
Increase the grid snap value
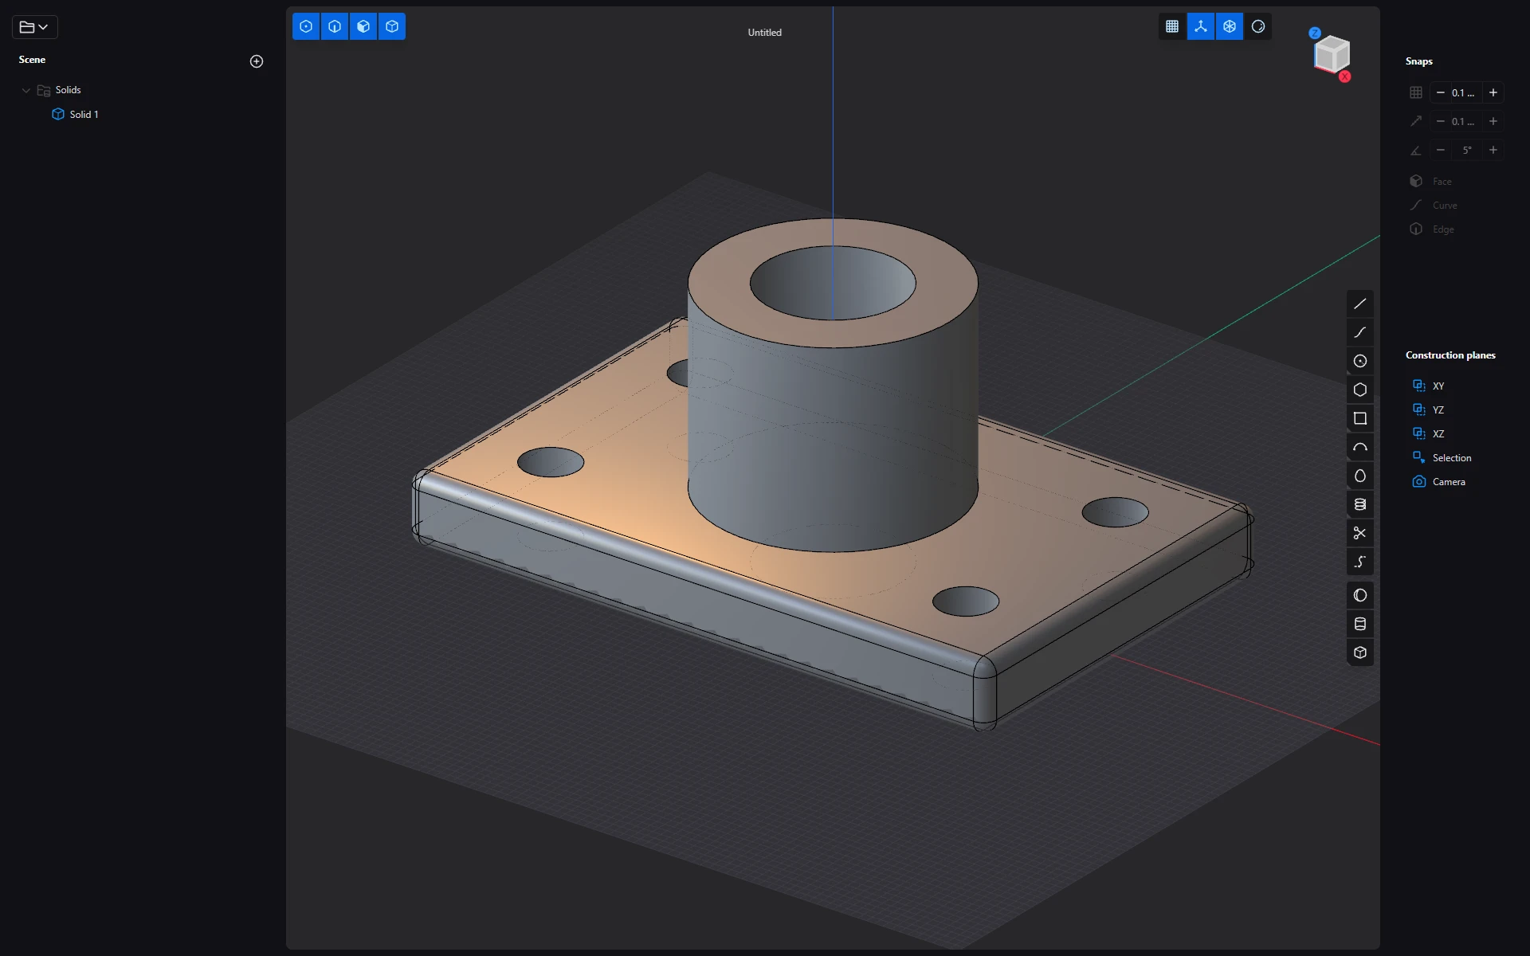(x=1493, y=92)
